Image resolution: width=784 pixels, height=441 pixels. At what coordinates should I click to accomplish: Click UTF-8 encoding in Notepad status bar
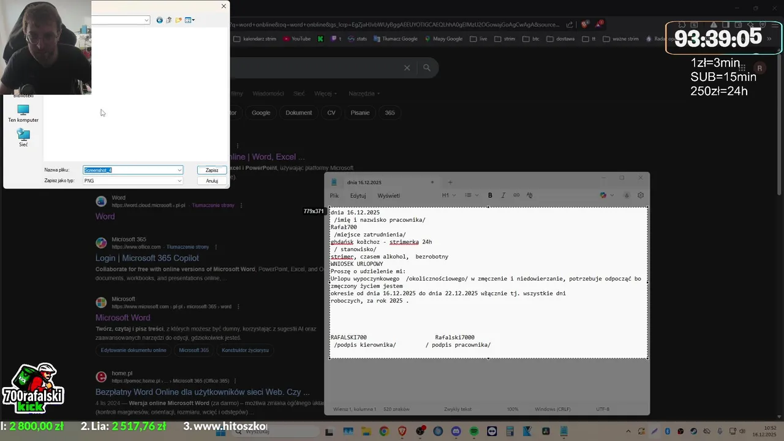click(x=603, y=409)
